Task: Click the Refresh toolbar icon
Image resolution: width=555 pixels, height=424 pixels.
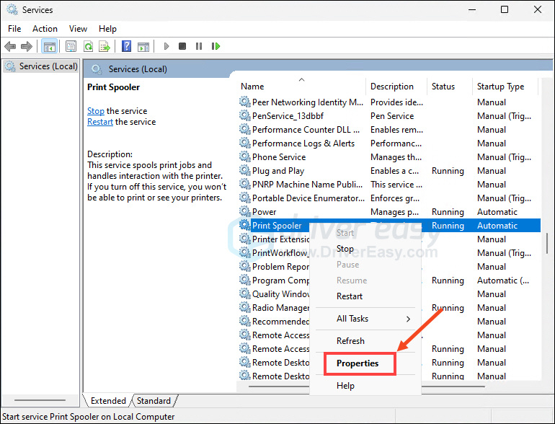Action: [x=87, y=46]
